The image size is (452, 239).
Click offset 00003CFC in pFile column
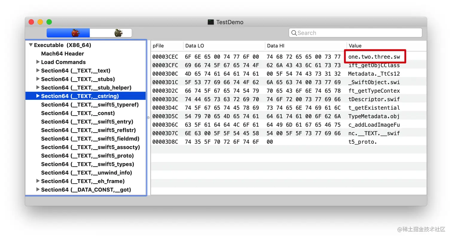165,65
